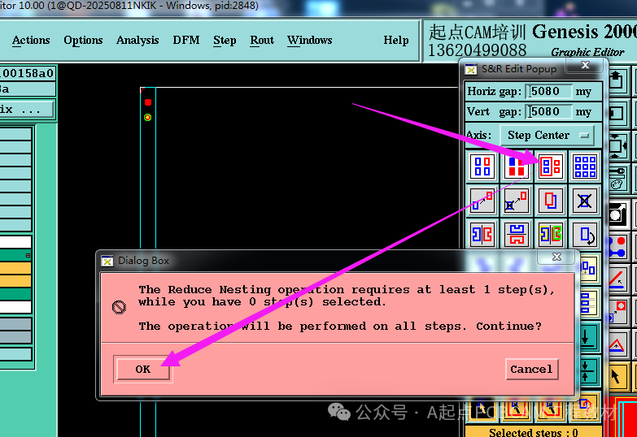Click the 'my' units button beside Vert gap
Image resolution: width=637 pixels, height=437 pixels.
click(x=583, y=111)
